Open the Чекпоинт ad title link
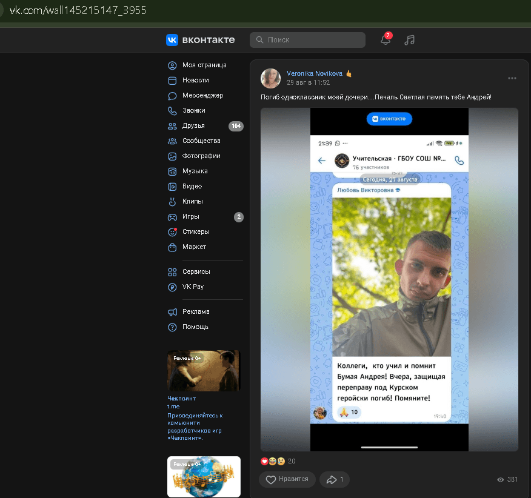Viewport: 531px width, 498px height. tap(181, 399)
